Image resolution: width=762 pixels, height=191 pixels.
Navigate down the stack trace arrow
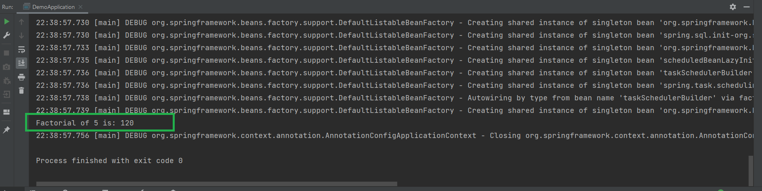pyautogui.click(x=21, y=36)
